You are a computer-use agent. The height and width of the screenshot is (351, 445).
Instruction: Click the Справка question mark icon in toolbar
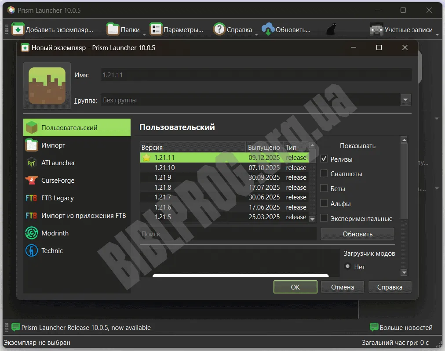click(x=219, y=29)
